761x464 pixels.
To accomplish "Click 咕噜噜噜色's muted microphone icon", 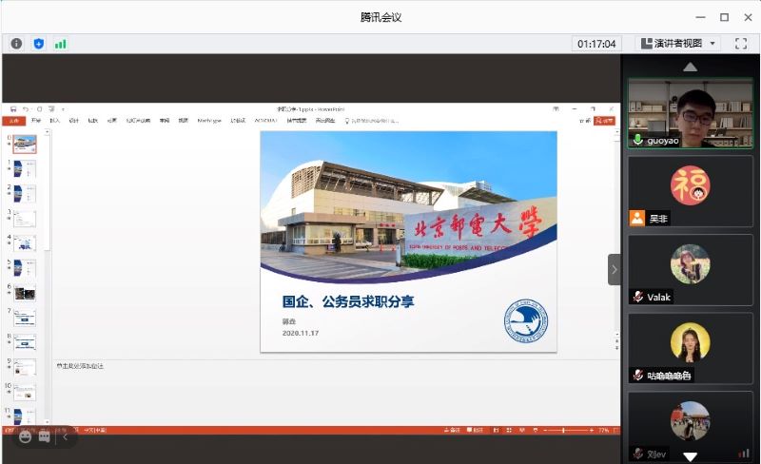I will 638,375.
